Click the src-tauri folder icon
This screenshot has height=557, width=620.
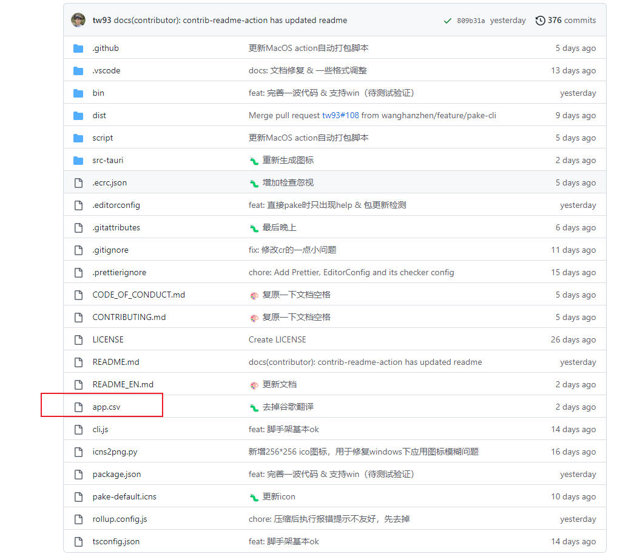[x=78, y=161]
